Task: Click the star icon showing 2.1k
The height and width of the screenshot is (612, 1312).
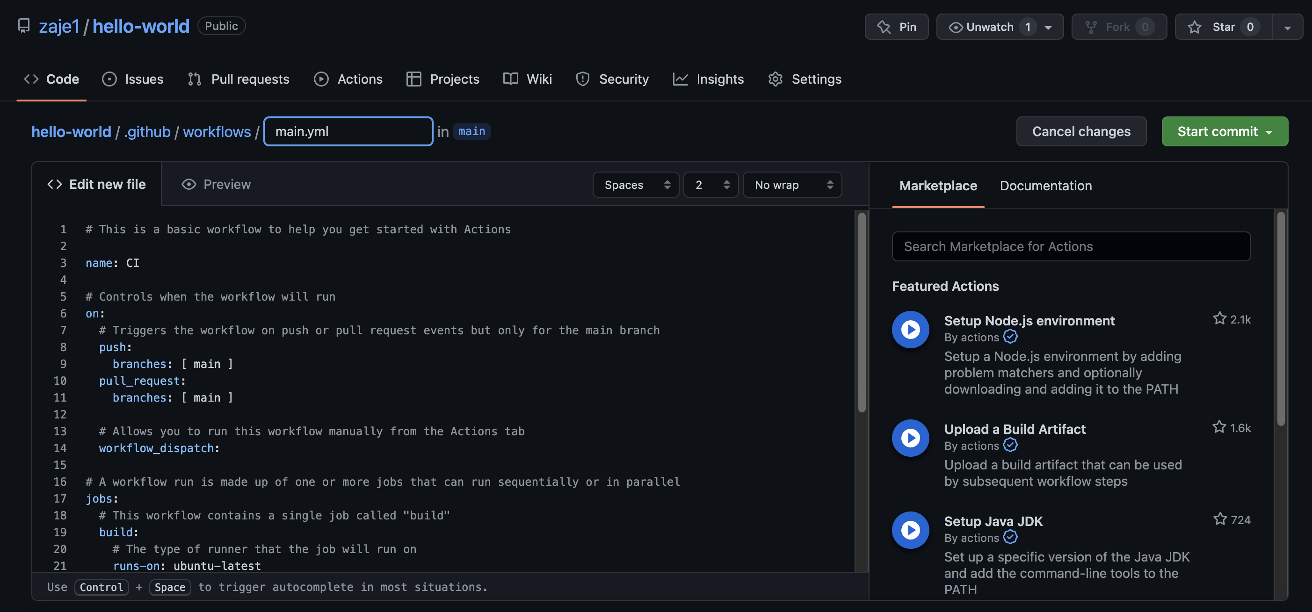Action: 1219,319
